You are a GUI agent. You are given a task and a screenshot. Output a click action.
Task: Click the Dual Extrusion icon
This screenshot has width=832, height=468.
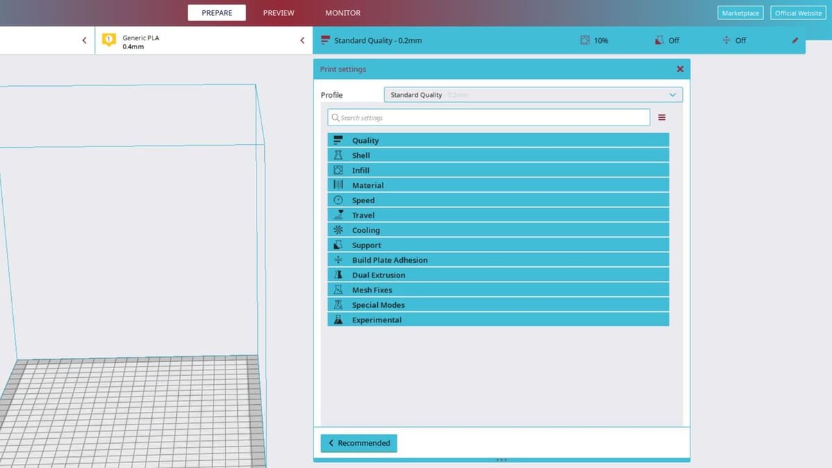[x=338, y=275]
